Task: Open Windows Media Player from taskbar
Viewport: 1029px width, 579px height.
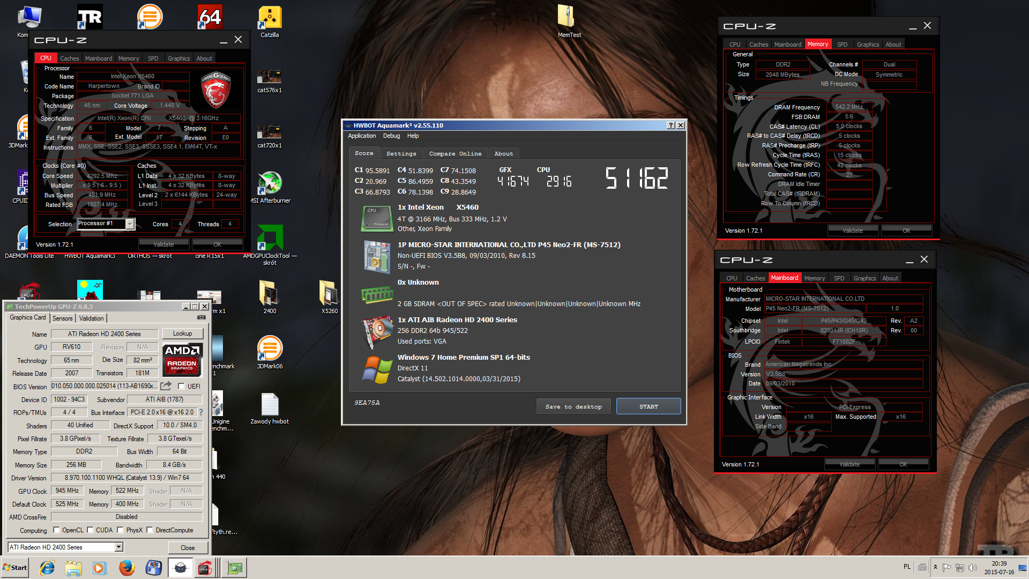Action: pyautogui.click(x=100, y=568)
